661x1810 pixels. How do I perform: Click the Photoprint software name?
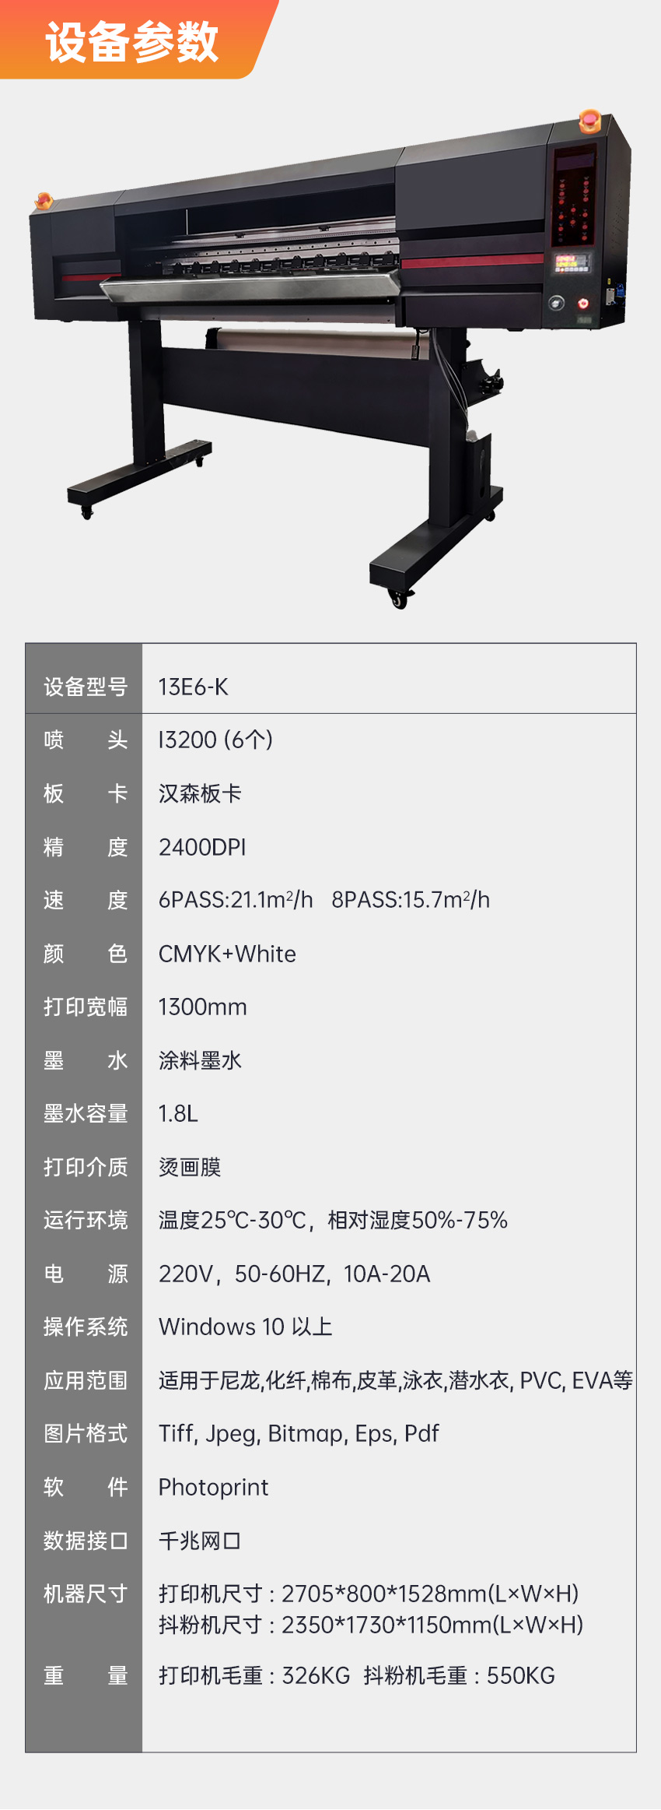tap(213, 1487)
